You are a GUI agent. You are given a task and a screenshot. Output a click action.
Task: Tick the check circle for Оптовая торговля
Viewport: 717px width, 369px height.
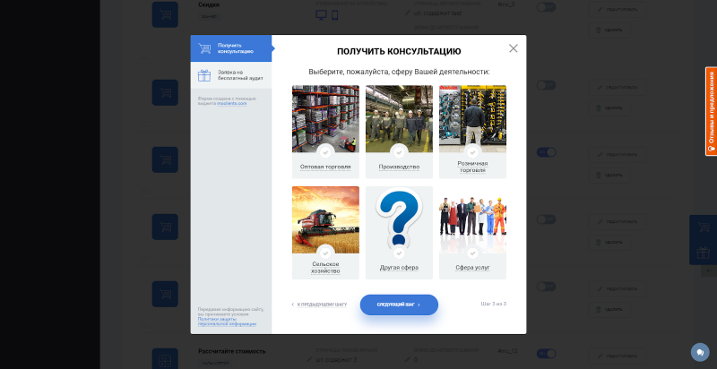325,151
